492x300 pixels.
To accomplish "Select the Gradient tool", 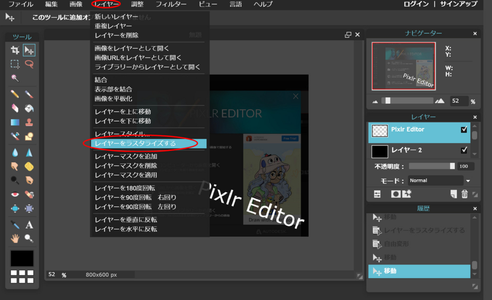I will pos(15,122).
